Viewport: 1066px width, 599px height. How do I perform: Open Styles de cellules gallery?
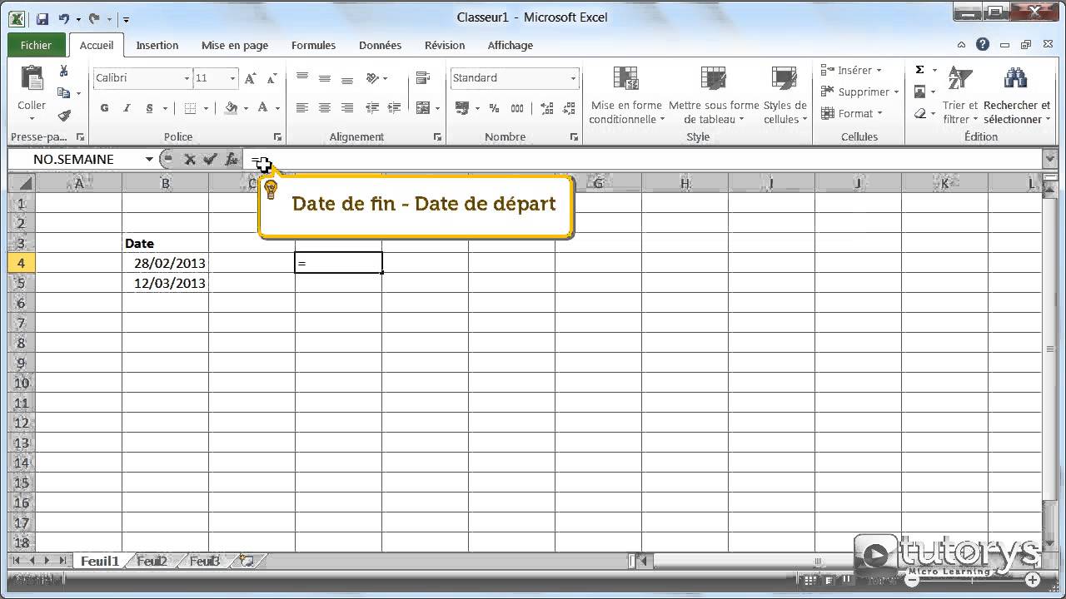point(785,95)
